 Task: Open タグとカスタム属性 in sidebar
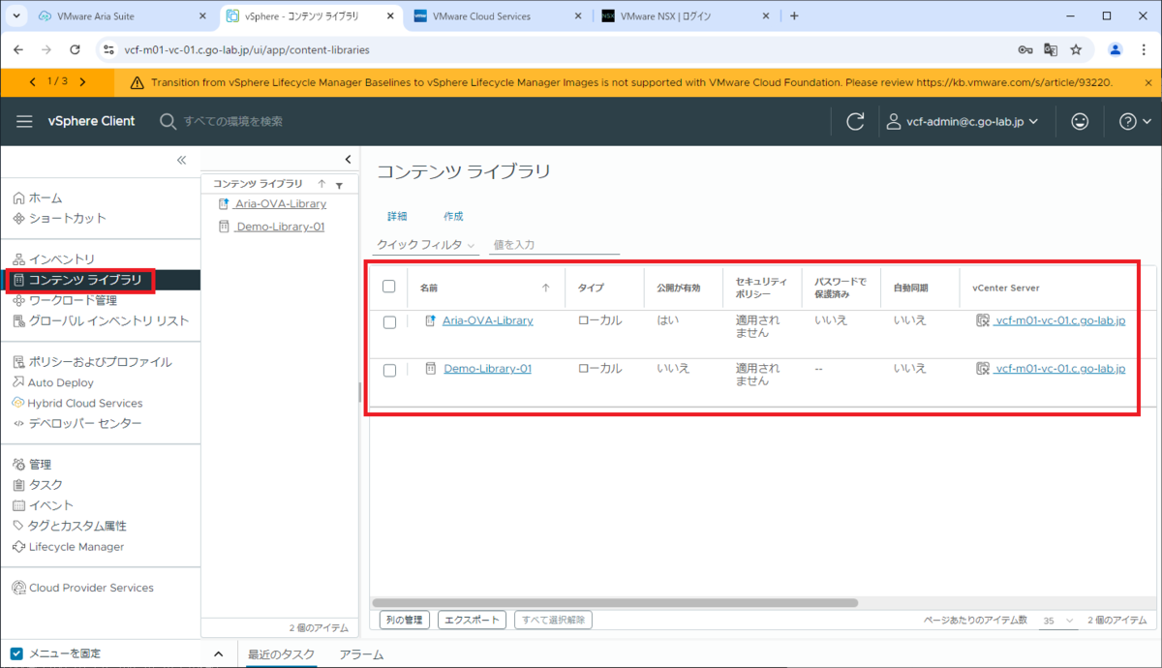(x=70, y=526)
